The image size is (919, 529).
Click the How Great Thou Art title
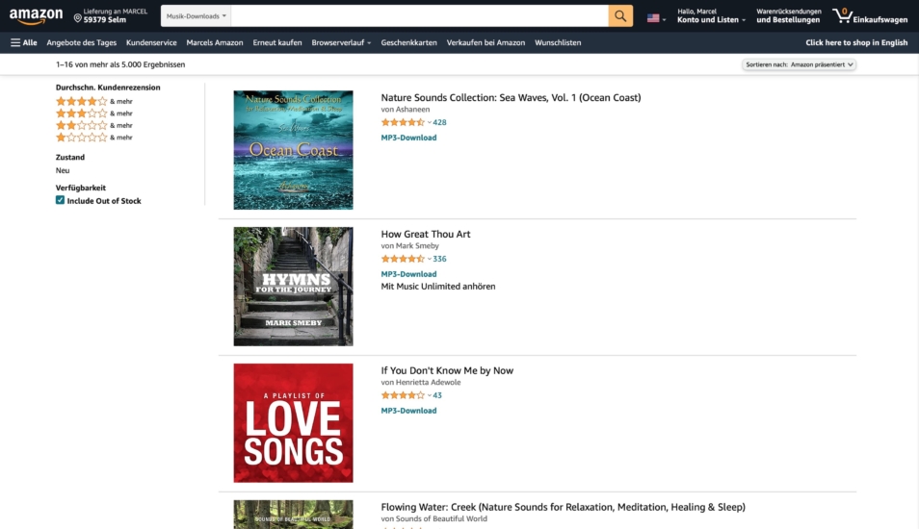point(426,234)
